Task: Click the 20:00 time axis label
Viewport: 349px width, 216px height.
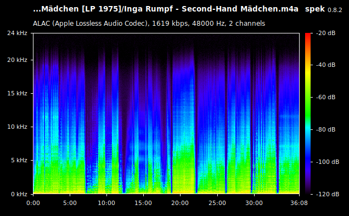Action: tap(180, 203)
